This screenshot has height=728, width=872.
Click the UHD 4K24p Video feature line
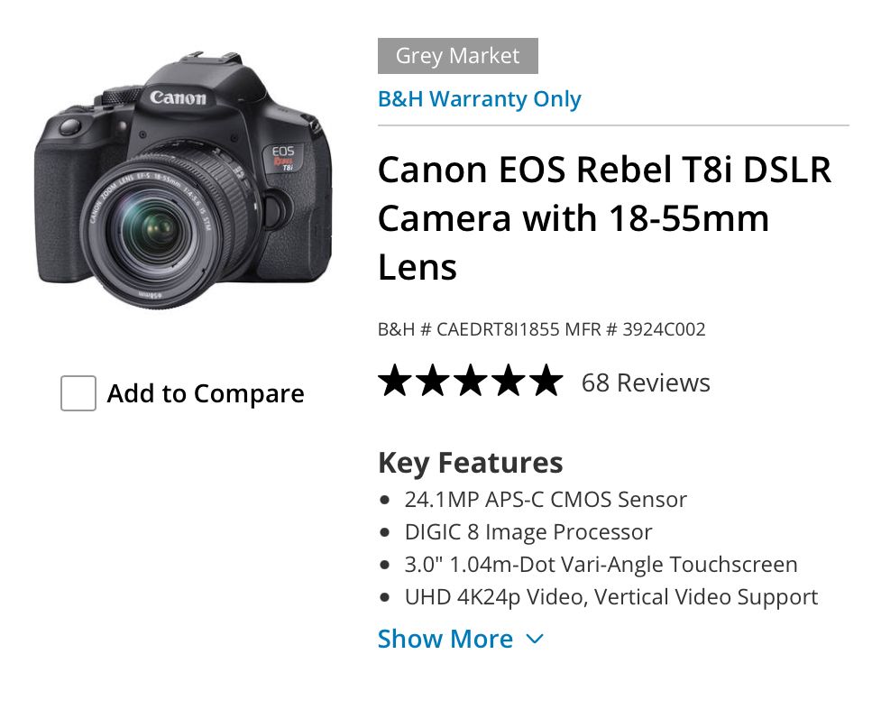pos(610,597)
